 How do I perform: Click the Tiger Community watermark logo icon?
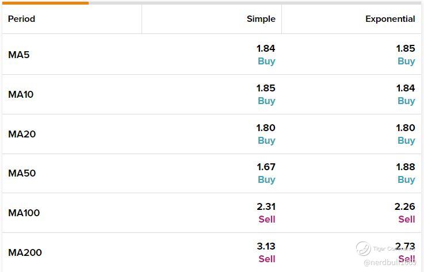click(363, 248)
